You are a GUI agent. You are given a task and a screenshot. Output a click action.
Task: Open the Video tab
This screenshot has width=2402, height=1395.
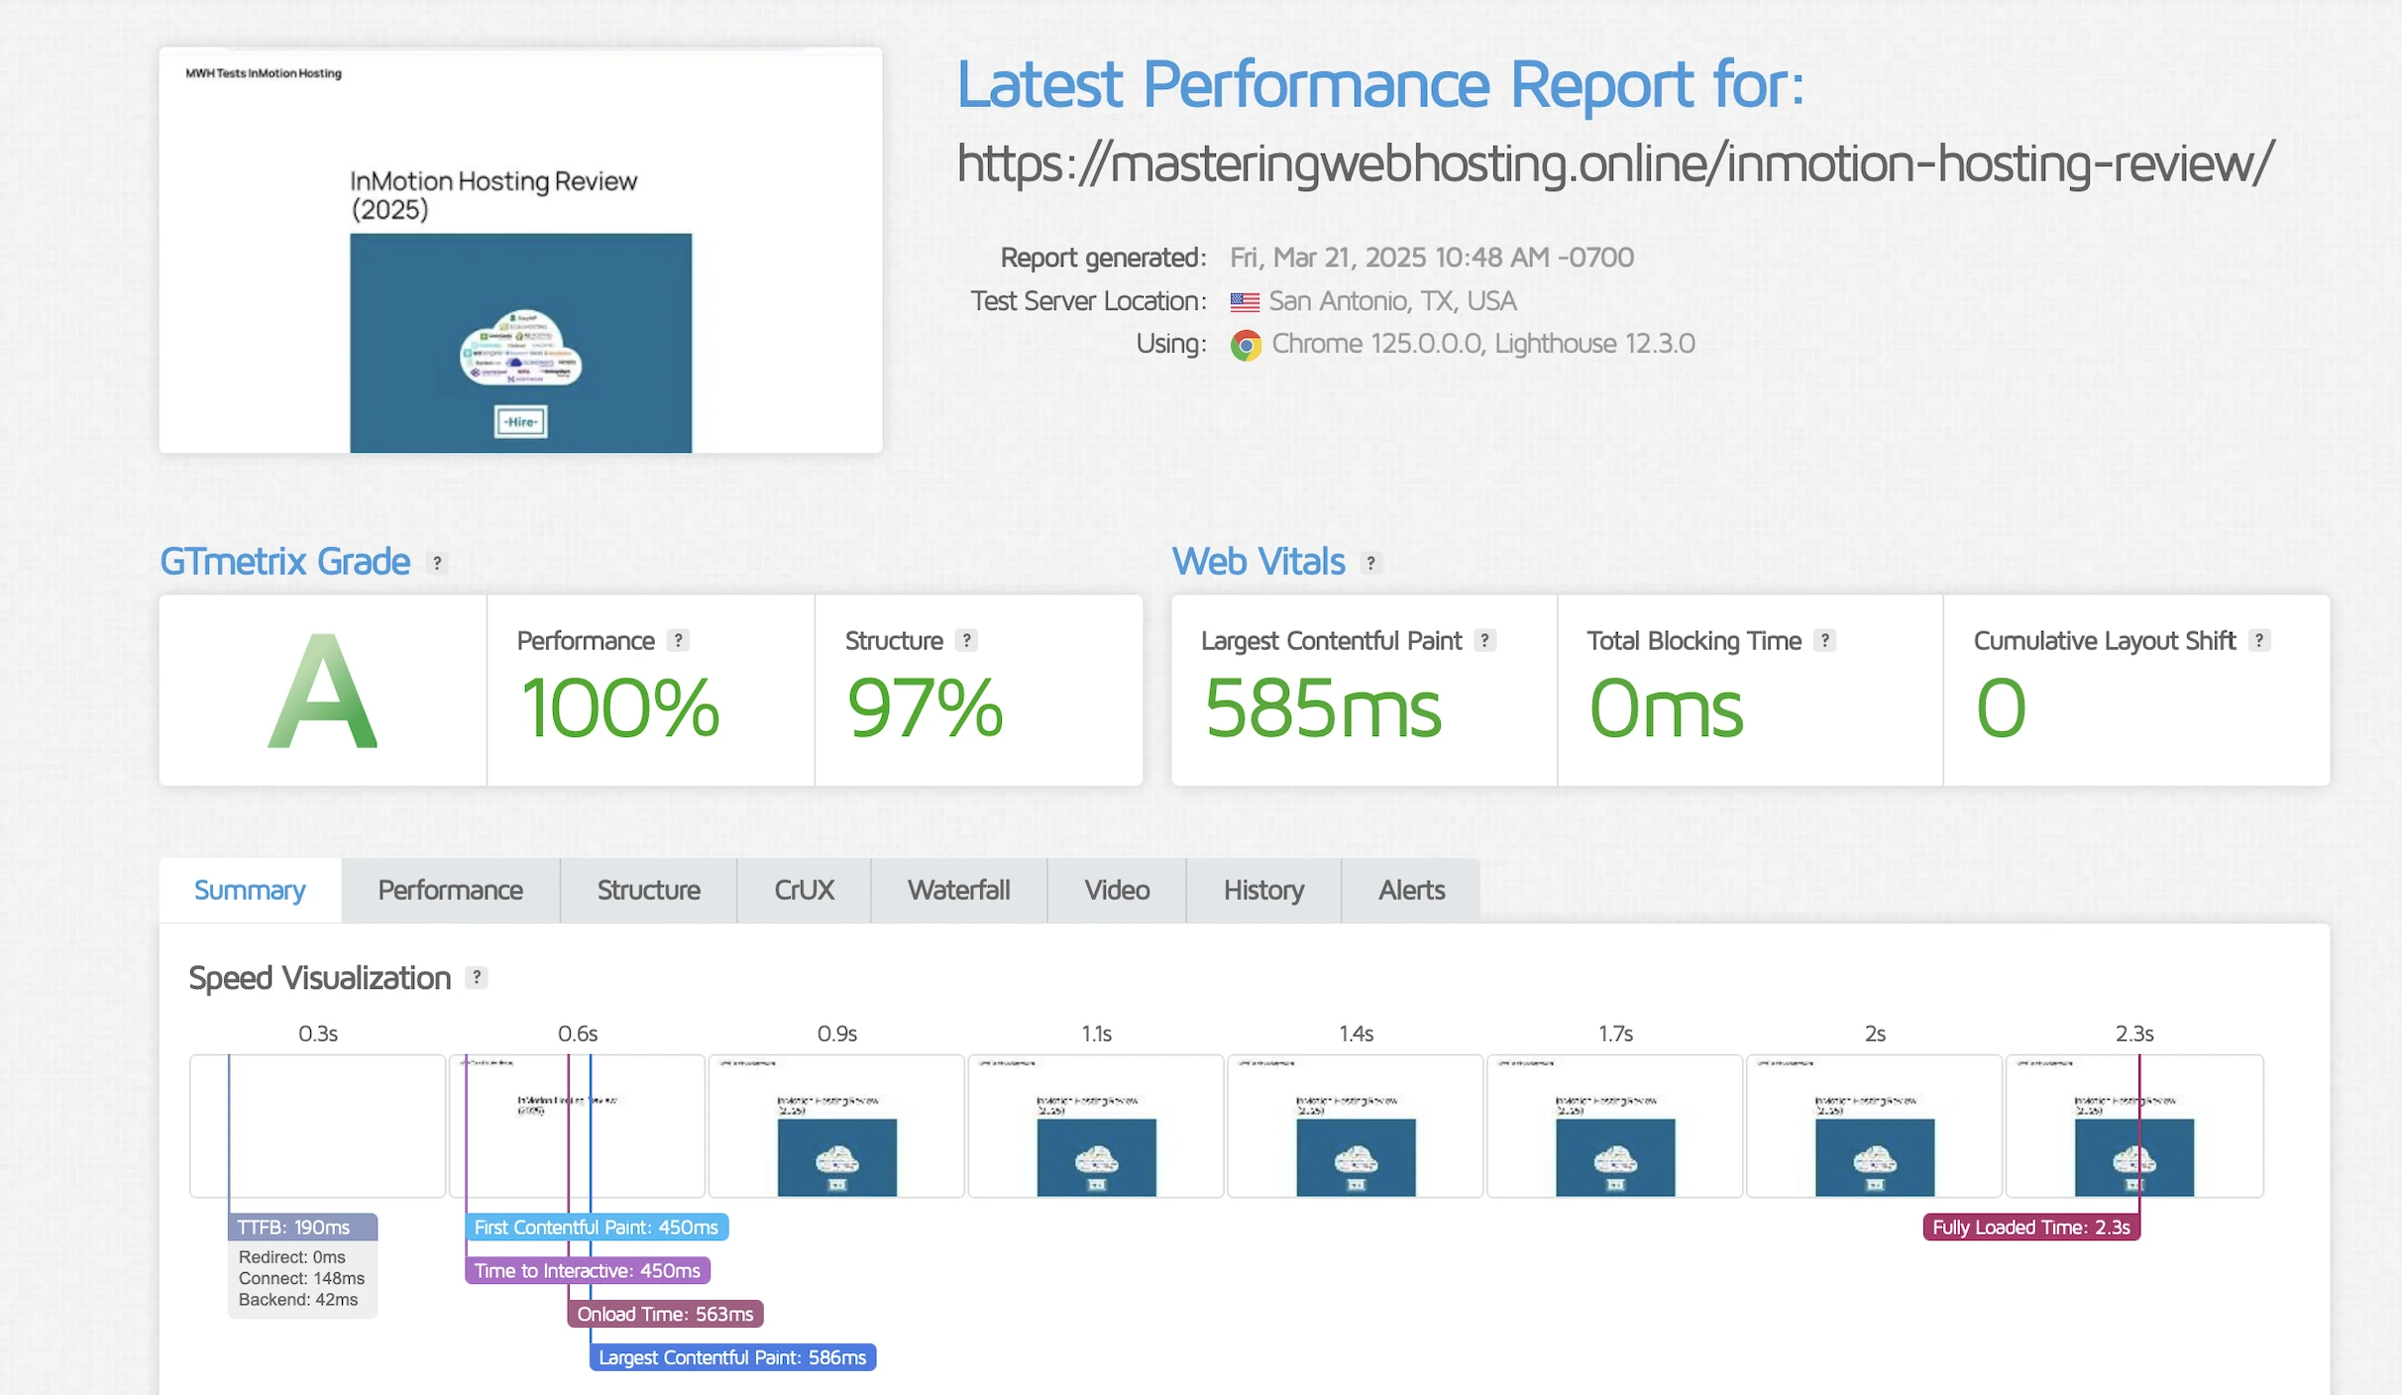coord(1117,890)
